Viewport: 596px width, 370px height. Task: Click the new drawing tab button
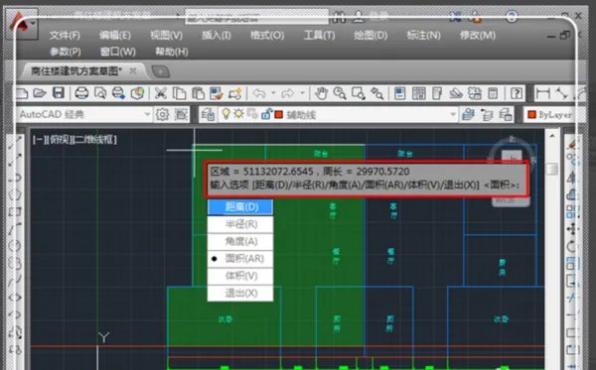[160, 71]
